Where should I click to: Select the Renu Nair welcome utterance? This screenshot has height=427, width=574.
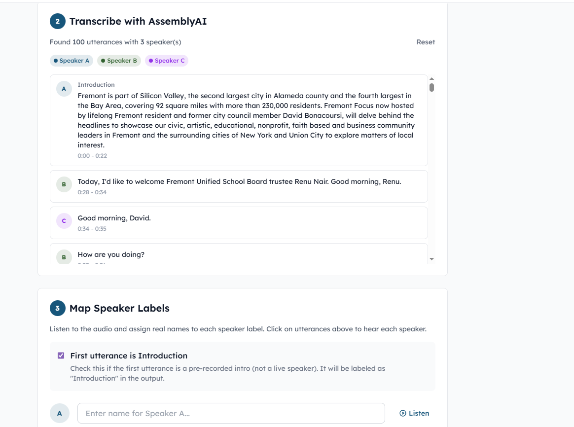point(239,181)
